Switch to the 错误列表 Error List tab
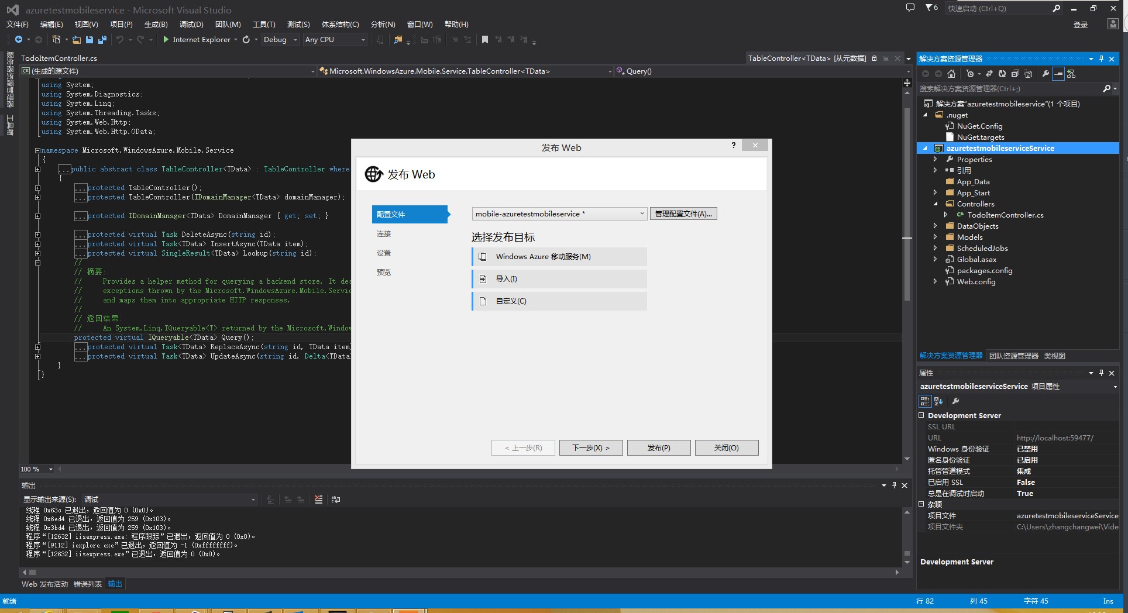Screen dimensions: 1128x613 tap(88, 584)
